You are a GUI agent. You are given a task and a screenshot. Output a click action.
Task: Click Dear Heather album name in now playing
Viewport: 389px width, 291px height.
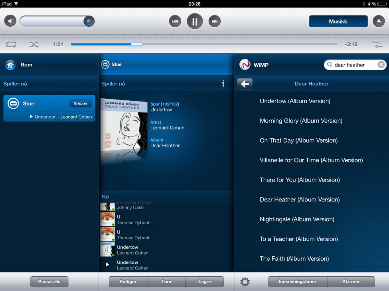165,146
